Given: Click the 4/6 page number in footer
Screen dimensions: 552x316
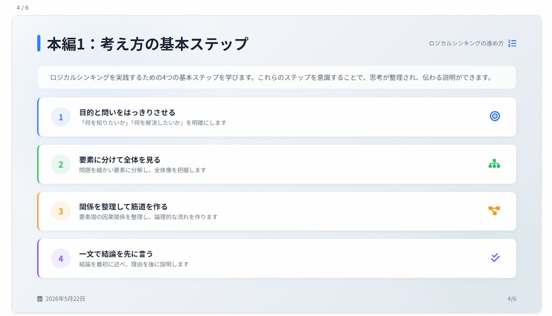Looking at the screenshot, I should [x=512, y=299].
